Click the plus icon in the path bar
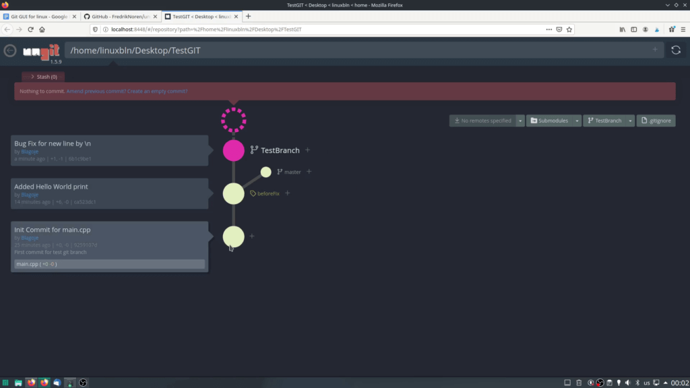The image size is (690, 388). 655,50
